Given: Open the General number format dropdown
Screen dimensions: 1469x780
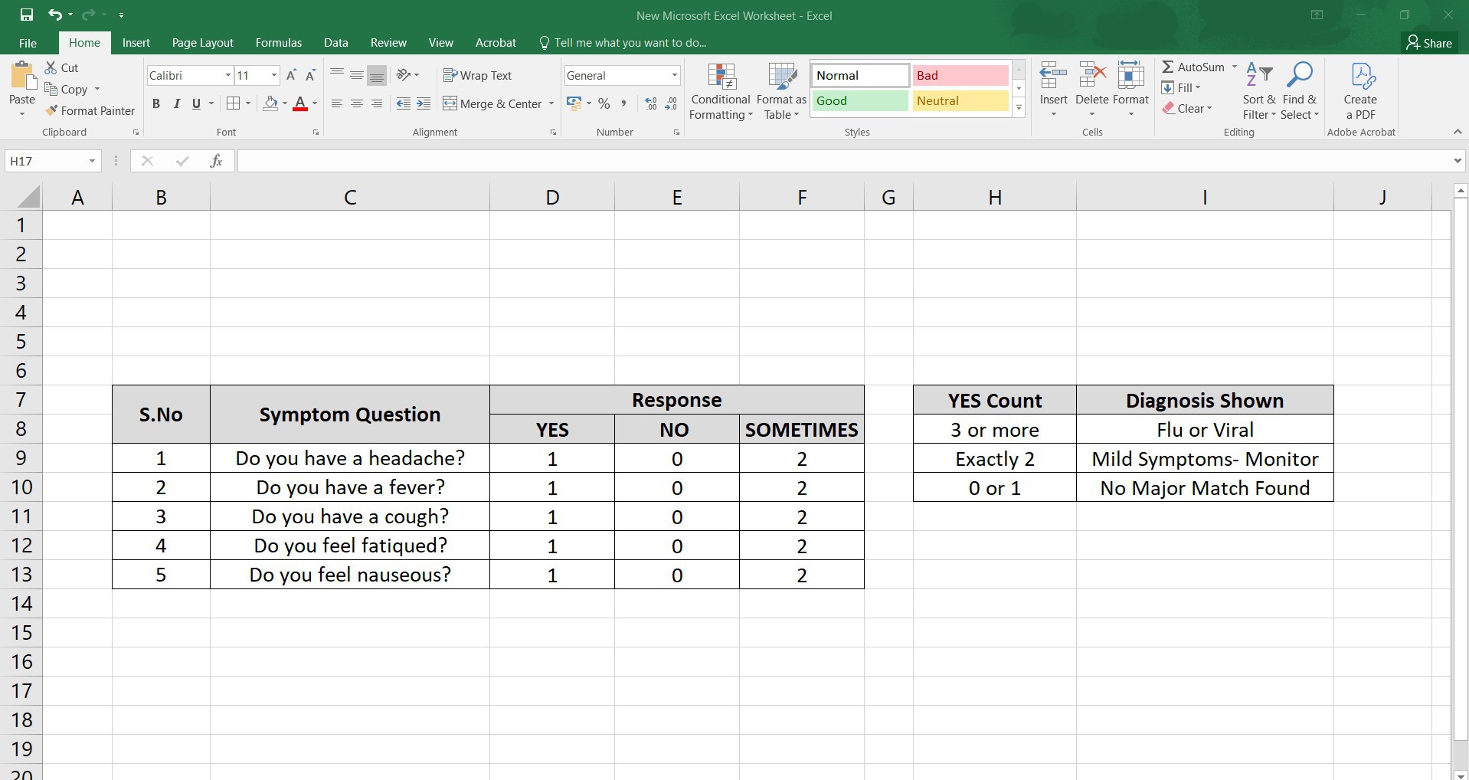Looking at the screenshot, I should pos(674,75).
